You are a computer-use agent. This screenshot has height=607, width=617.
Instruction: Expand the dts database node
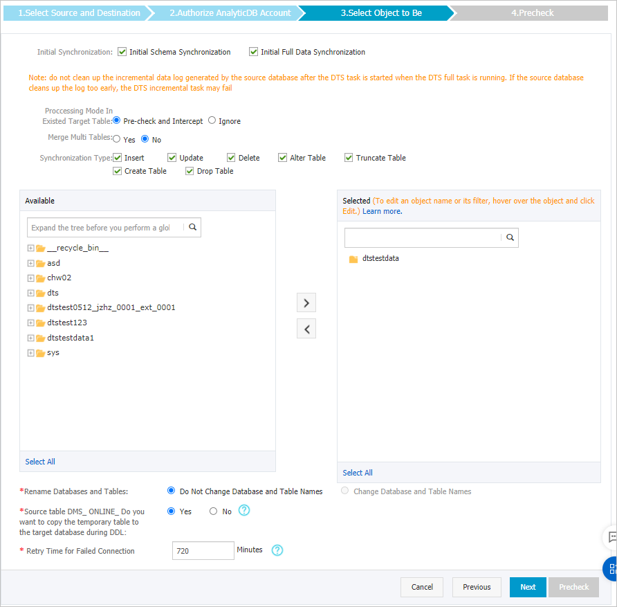click(x=30, y=293)
